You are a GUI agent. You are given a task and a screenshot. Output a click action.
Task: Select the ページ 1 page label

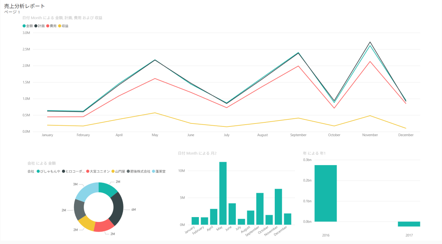[12, 12]
